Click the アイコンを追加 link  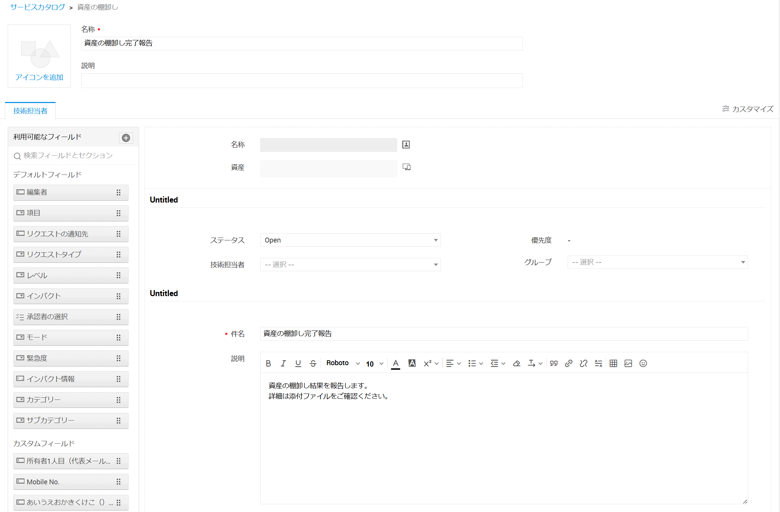tap(39, 77)
